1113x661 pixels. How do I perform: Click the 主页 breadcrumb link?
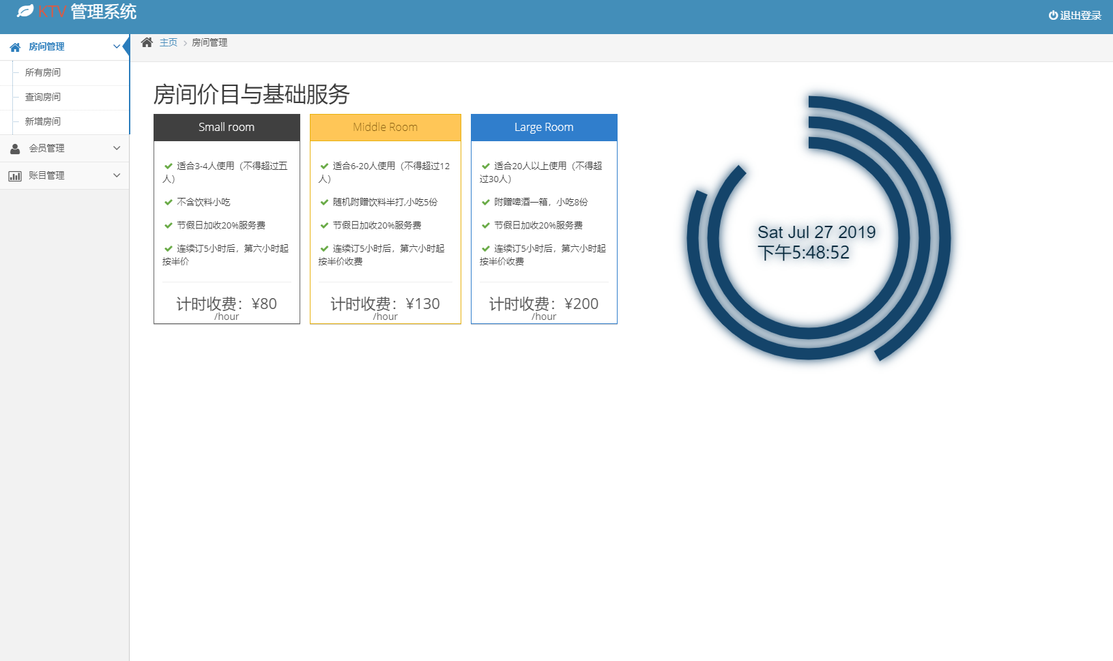[169, 42]
